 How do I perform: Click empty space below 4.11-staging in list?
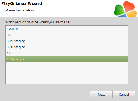tap(67, 73)
